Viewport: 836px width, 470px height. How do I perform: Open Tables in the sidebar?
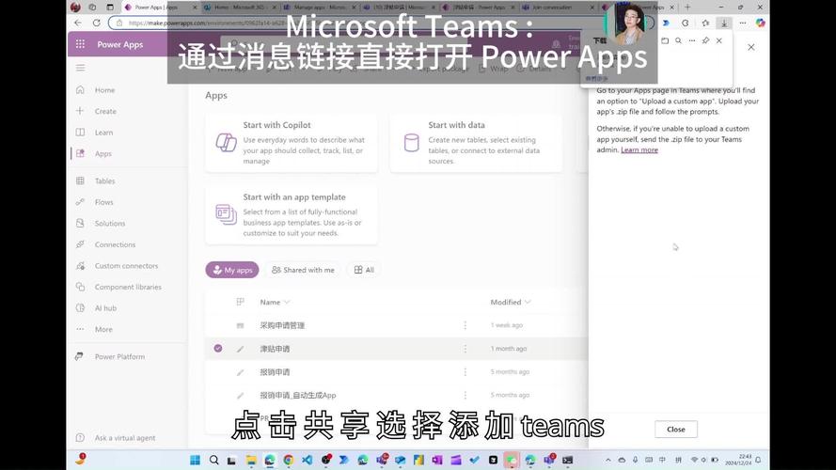(104, 181)
